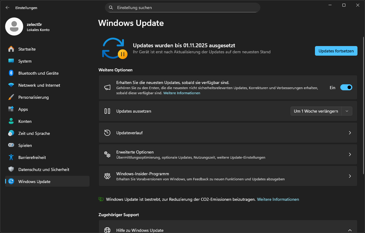
Task: Click the Konten person icon
Action: tap(11, 121)
